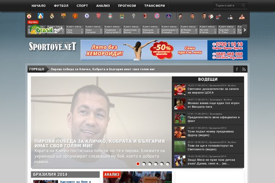Image resolution: width=275 pixels, height=183 pixels.
Task: Click the ЦСКА article thumbnail in Водещи
Action: click(180, 90)
